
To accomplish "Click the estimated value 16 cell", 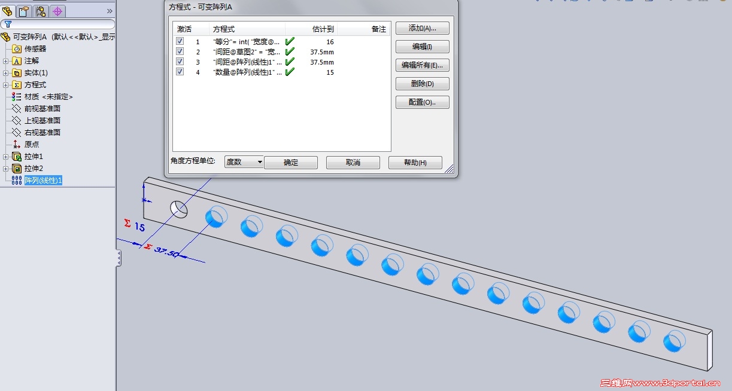I will coord(330,42).
